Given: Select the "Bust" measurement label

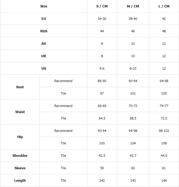Looking at the screenshot, I should tap(20, 87).
